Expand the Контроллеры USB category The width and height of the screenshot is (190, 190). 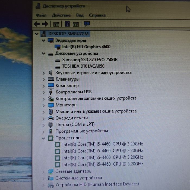pos(44,93)
